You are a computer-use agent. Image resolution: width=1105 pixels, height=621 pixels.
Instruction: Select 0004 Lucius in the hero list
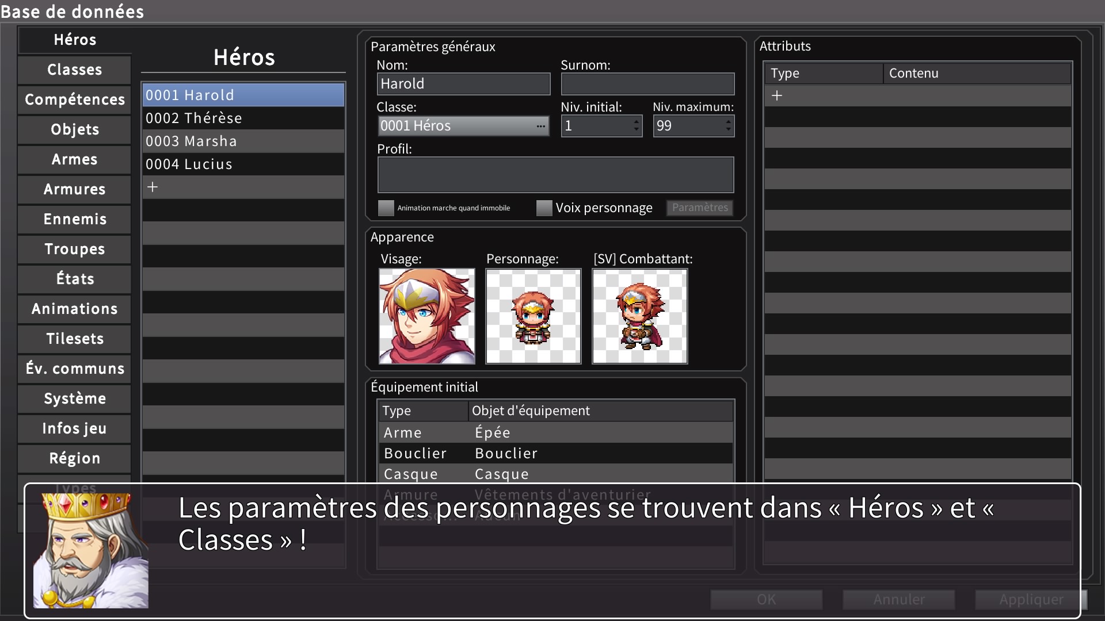point(243,164)
